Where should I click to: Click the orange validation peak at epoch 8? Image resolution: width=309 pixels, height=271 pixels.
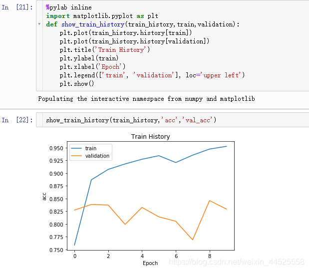tap(210, 201)
